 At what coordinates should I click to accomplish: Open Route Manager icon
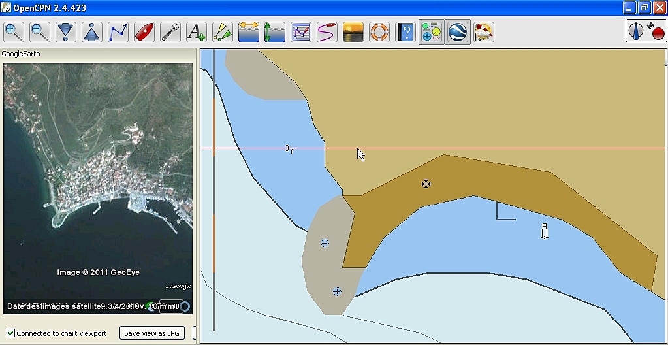pos(301,32)
